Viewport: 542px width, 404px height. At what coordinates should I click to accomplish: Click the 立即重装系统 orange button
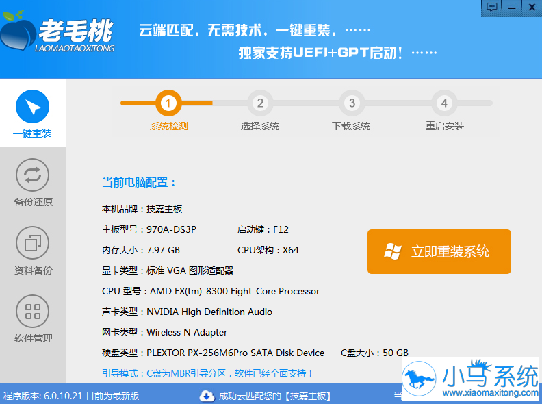click(x=439, y=251)
